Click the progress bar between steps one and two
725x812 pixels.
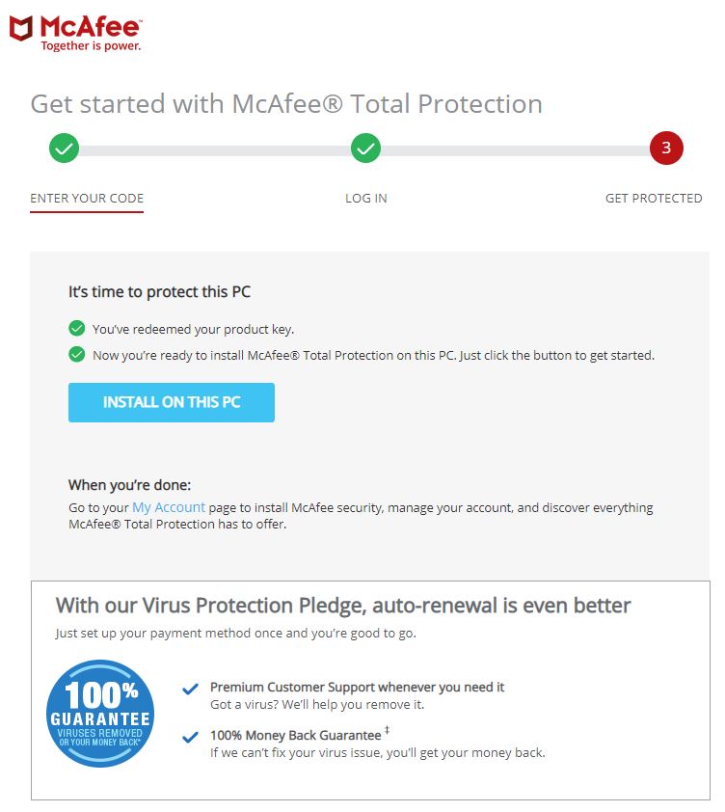215,150
